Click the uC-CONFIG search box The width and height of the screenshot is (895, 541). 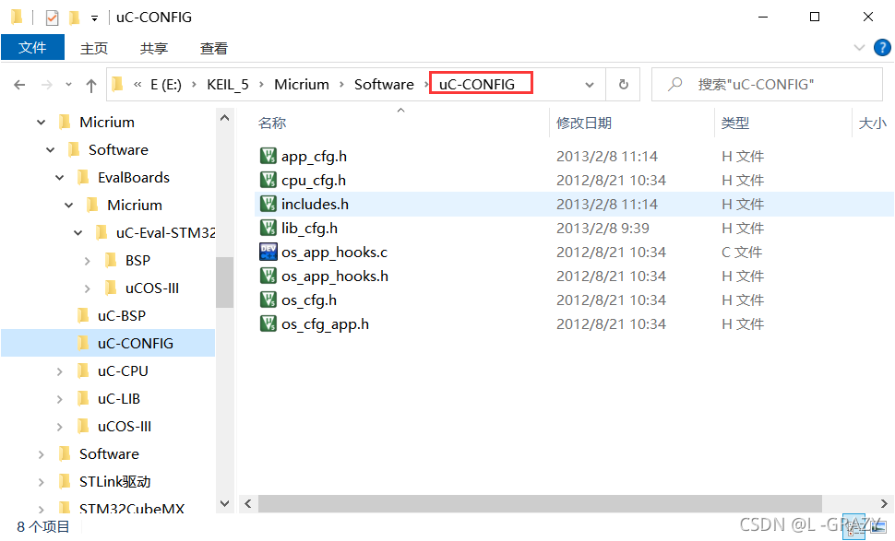click(767, 85)
